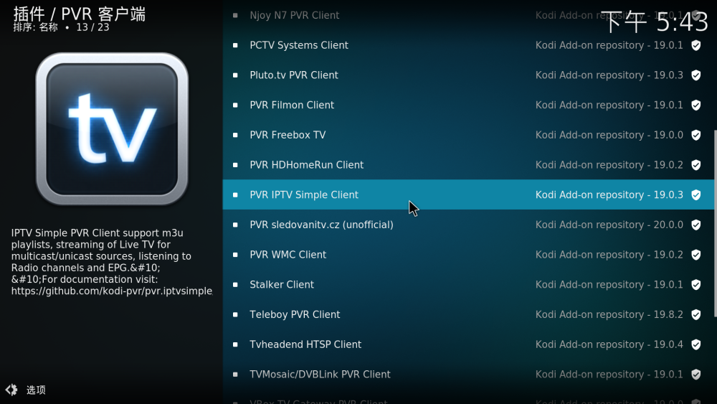Click the github pvr.iptvsimple documentation link

click(x=112, y=291)
